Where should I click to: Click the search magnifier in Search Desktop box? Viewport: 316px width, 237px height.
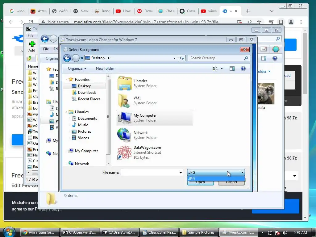(x=246, y=58)
